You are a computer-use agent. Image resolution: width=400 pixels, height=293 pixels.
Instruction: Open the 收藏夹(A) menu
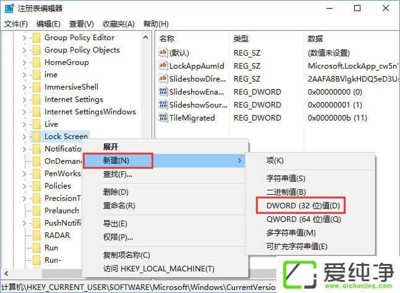click(x=119, y=24)
